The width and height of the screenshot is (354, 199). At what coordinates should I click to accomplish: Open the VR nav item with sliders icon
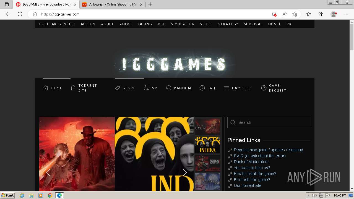150,88
